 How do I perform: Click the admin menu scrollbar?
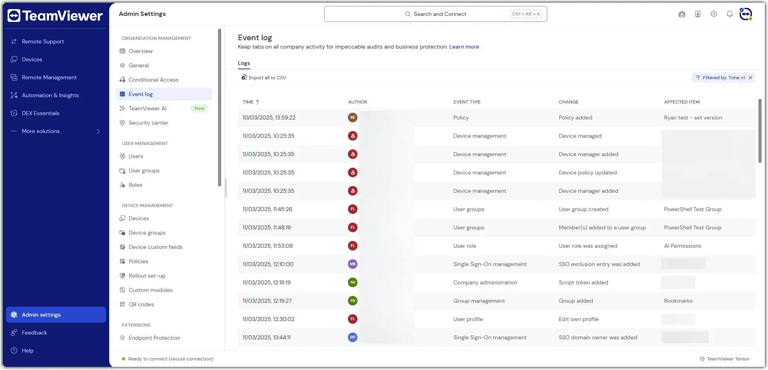(219, 108)
